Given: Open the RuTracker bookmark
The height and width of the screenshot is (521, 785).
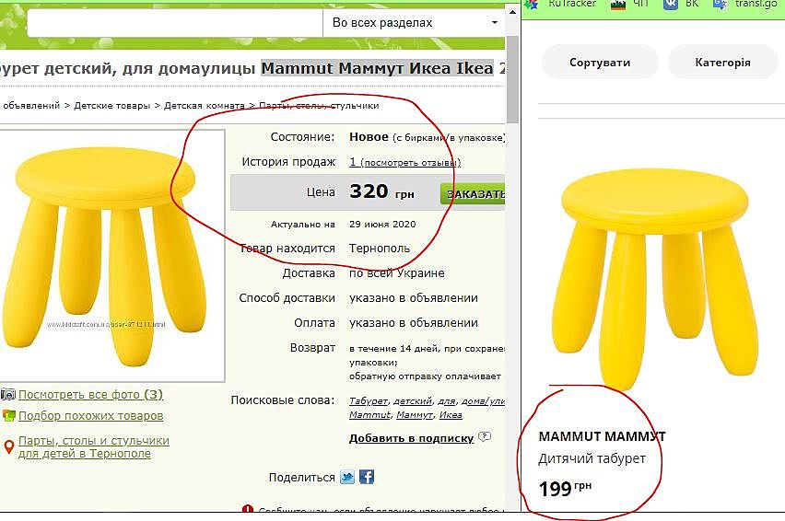Looking at the screenshot, I should tap(572, 4).
